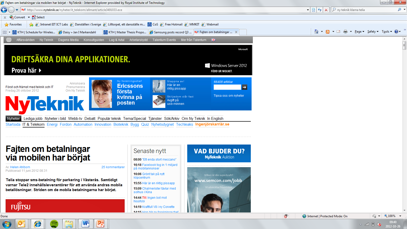Click the search magnifier icon
Screen dimensions: 407x229
coord(399,10)
